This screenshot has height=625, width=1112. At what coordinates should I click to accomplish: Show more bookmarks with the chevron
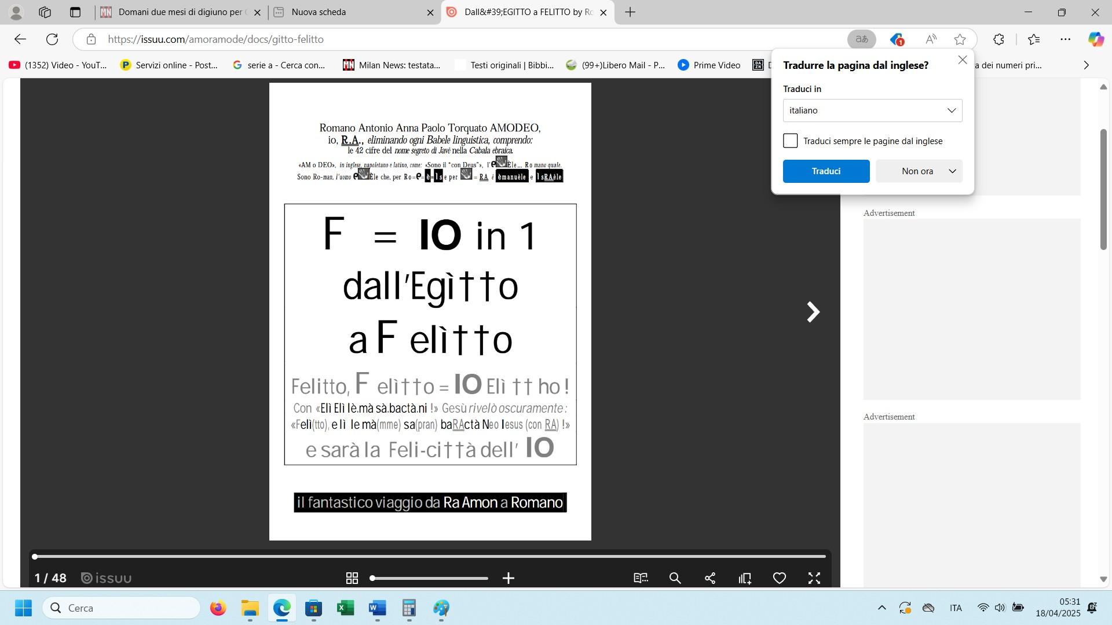(1086, 65)
